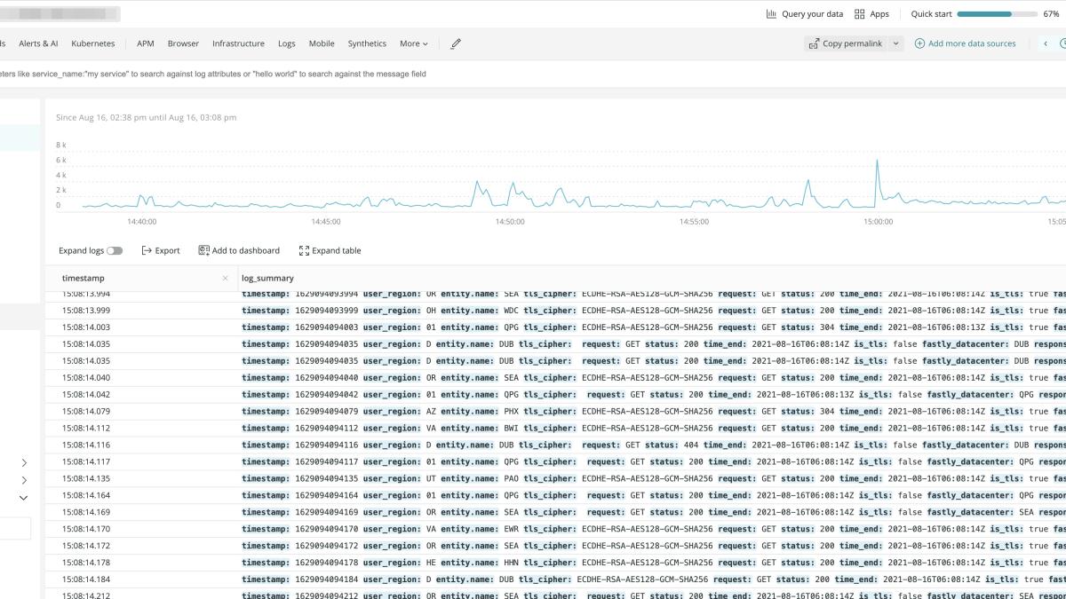Click the log volume chart peak at 15:00:00
This screenshot has height=599, width=1066.
point(877,161)
